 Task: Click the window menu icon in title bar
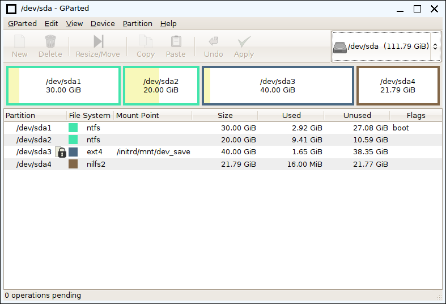(x=11, y=9)
